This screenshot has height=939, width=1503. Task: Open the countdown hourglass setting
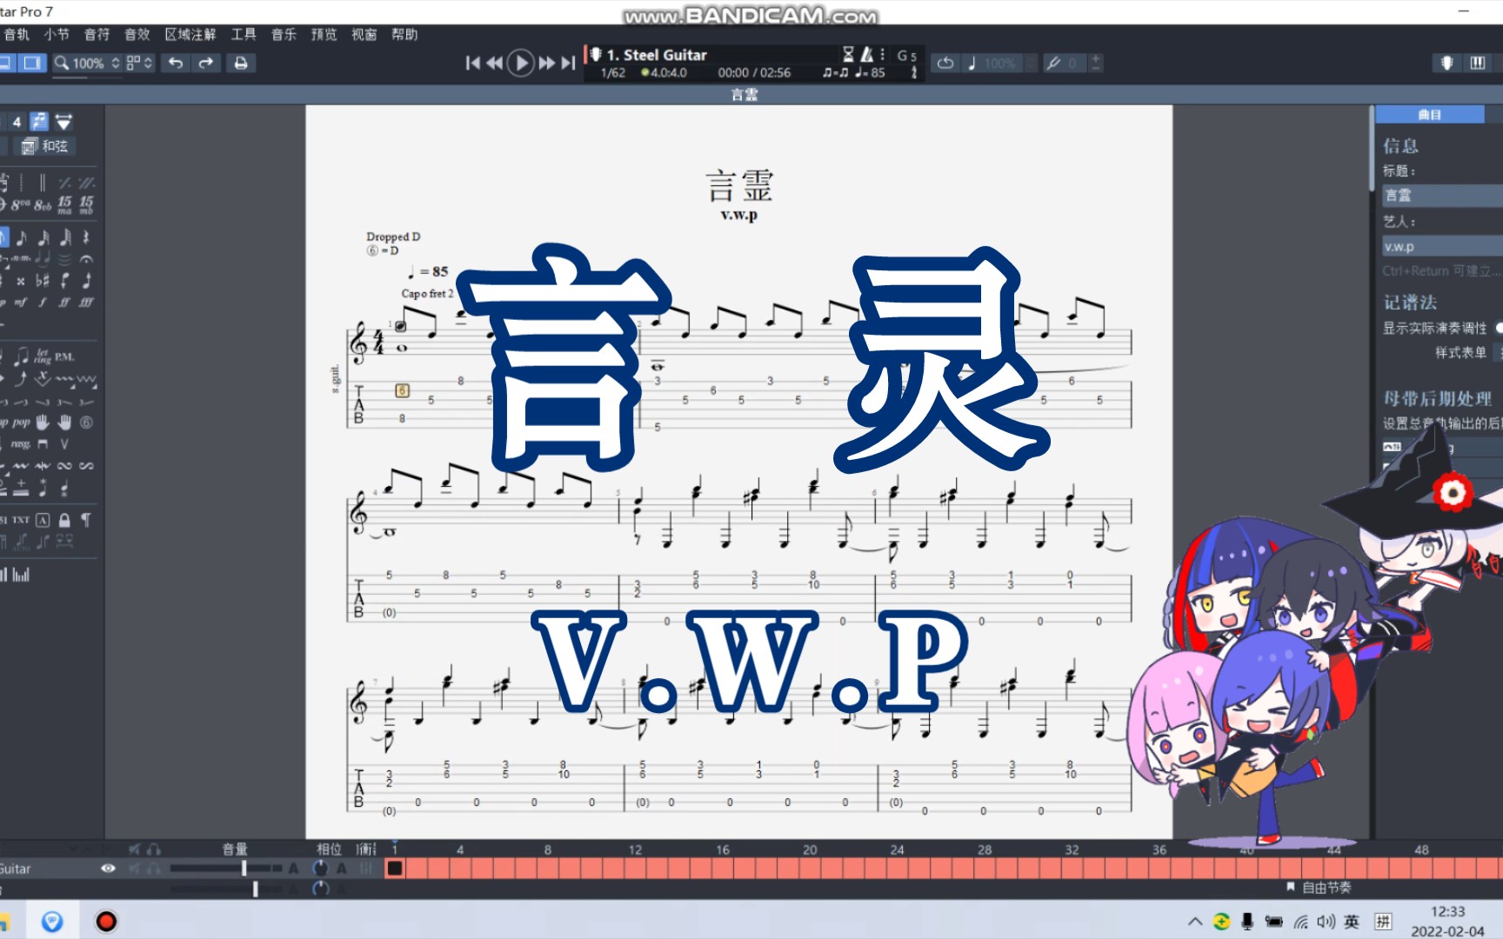pyautogui.click(x=848, y=55)
